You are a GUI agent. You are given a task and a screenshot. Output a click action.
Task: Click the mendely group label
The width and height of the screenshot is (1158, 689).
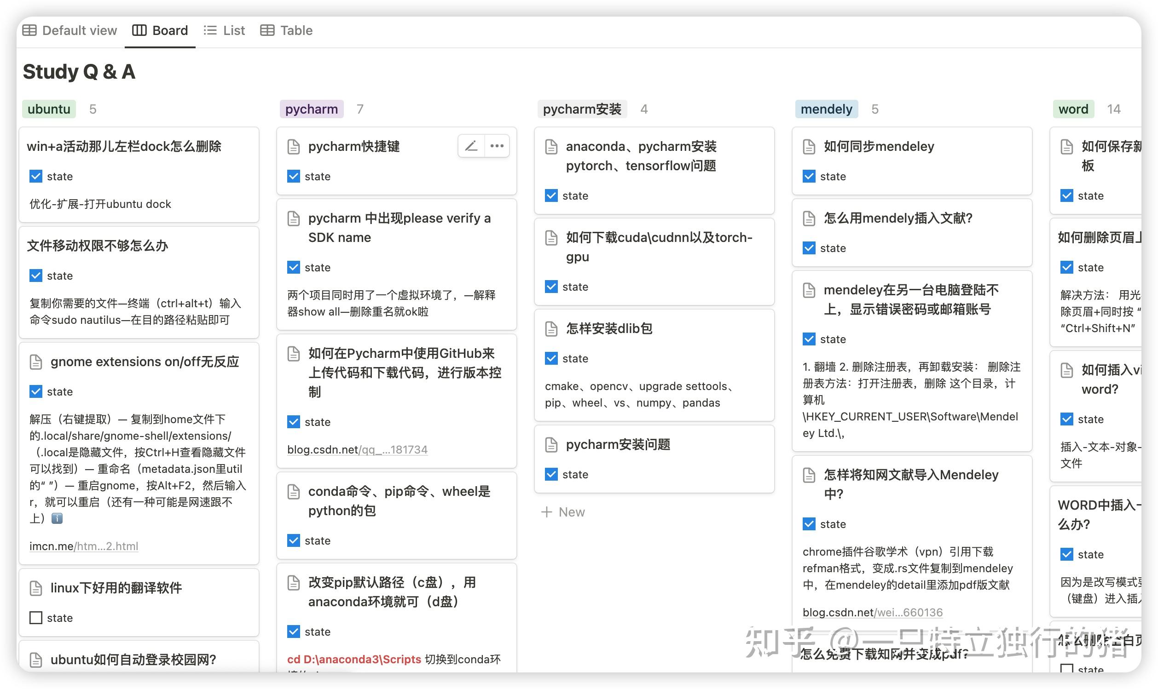point(826,109)
